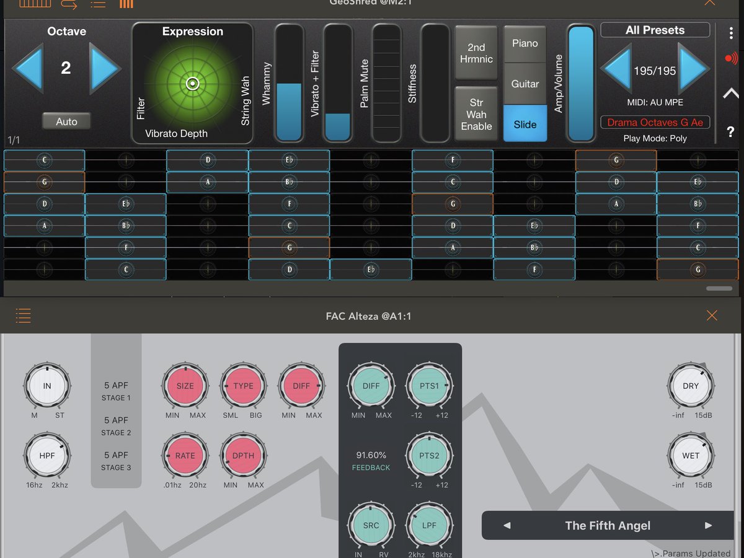Click the PTS1 pitch knob
The image size is (744, 558).
(429, 386)
